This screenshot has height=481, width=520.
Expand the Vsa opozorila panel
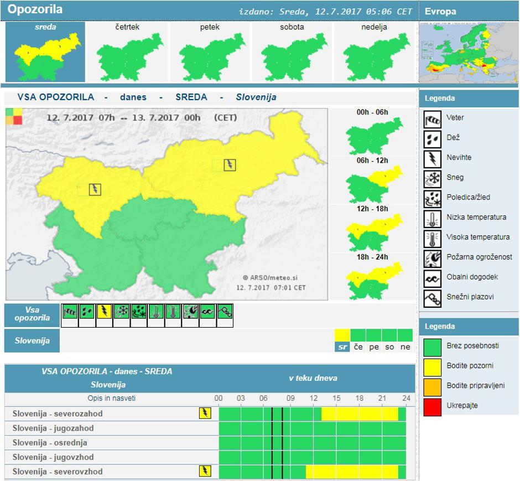[30, 313]
